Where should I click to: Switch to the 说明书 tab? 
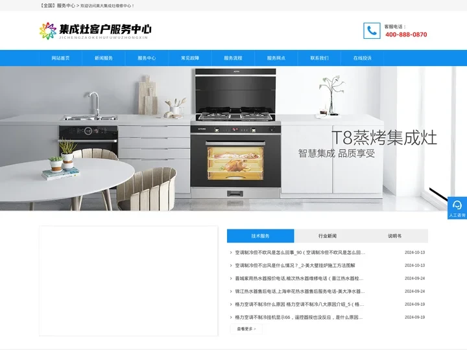394,236
